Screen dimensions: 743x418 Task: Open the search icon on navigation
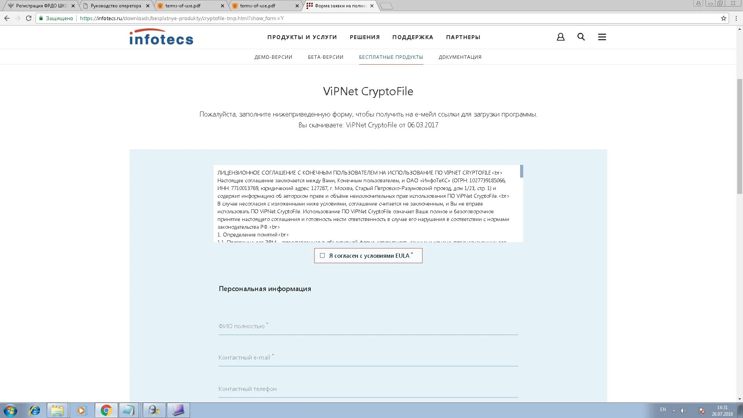[581, 37]
